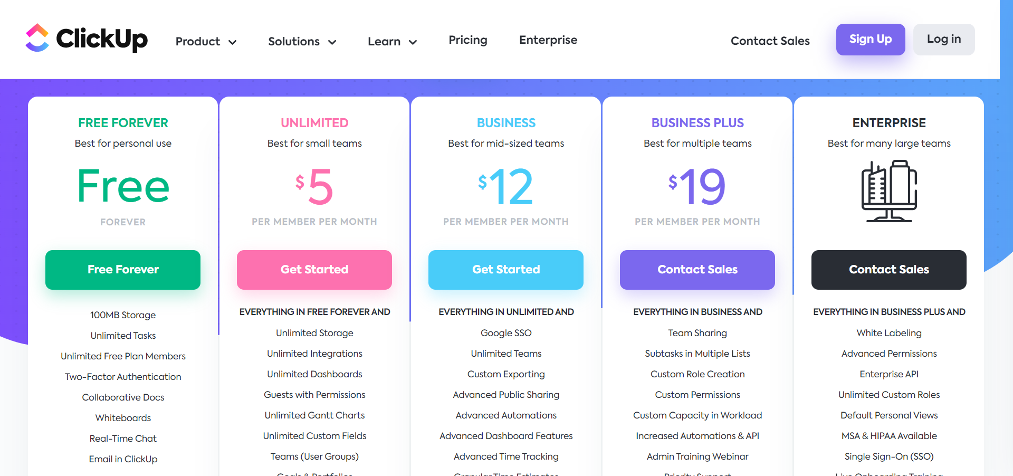Viewport: 1013px width, 476px height.
Task: Click the BUSINESS PLUS plan heading
Action: (x=697, y=123)
